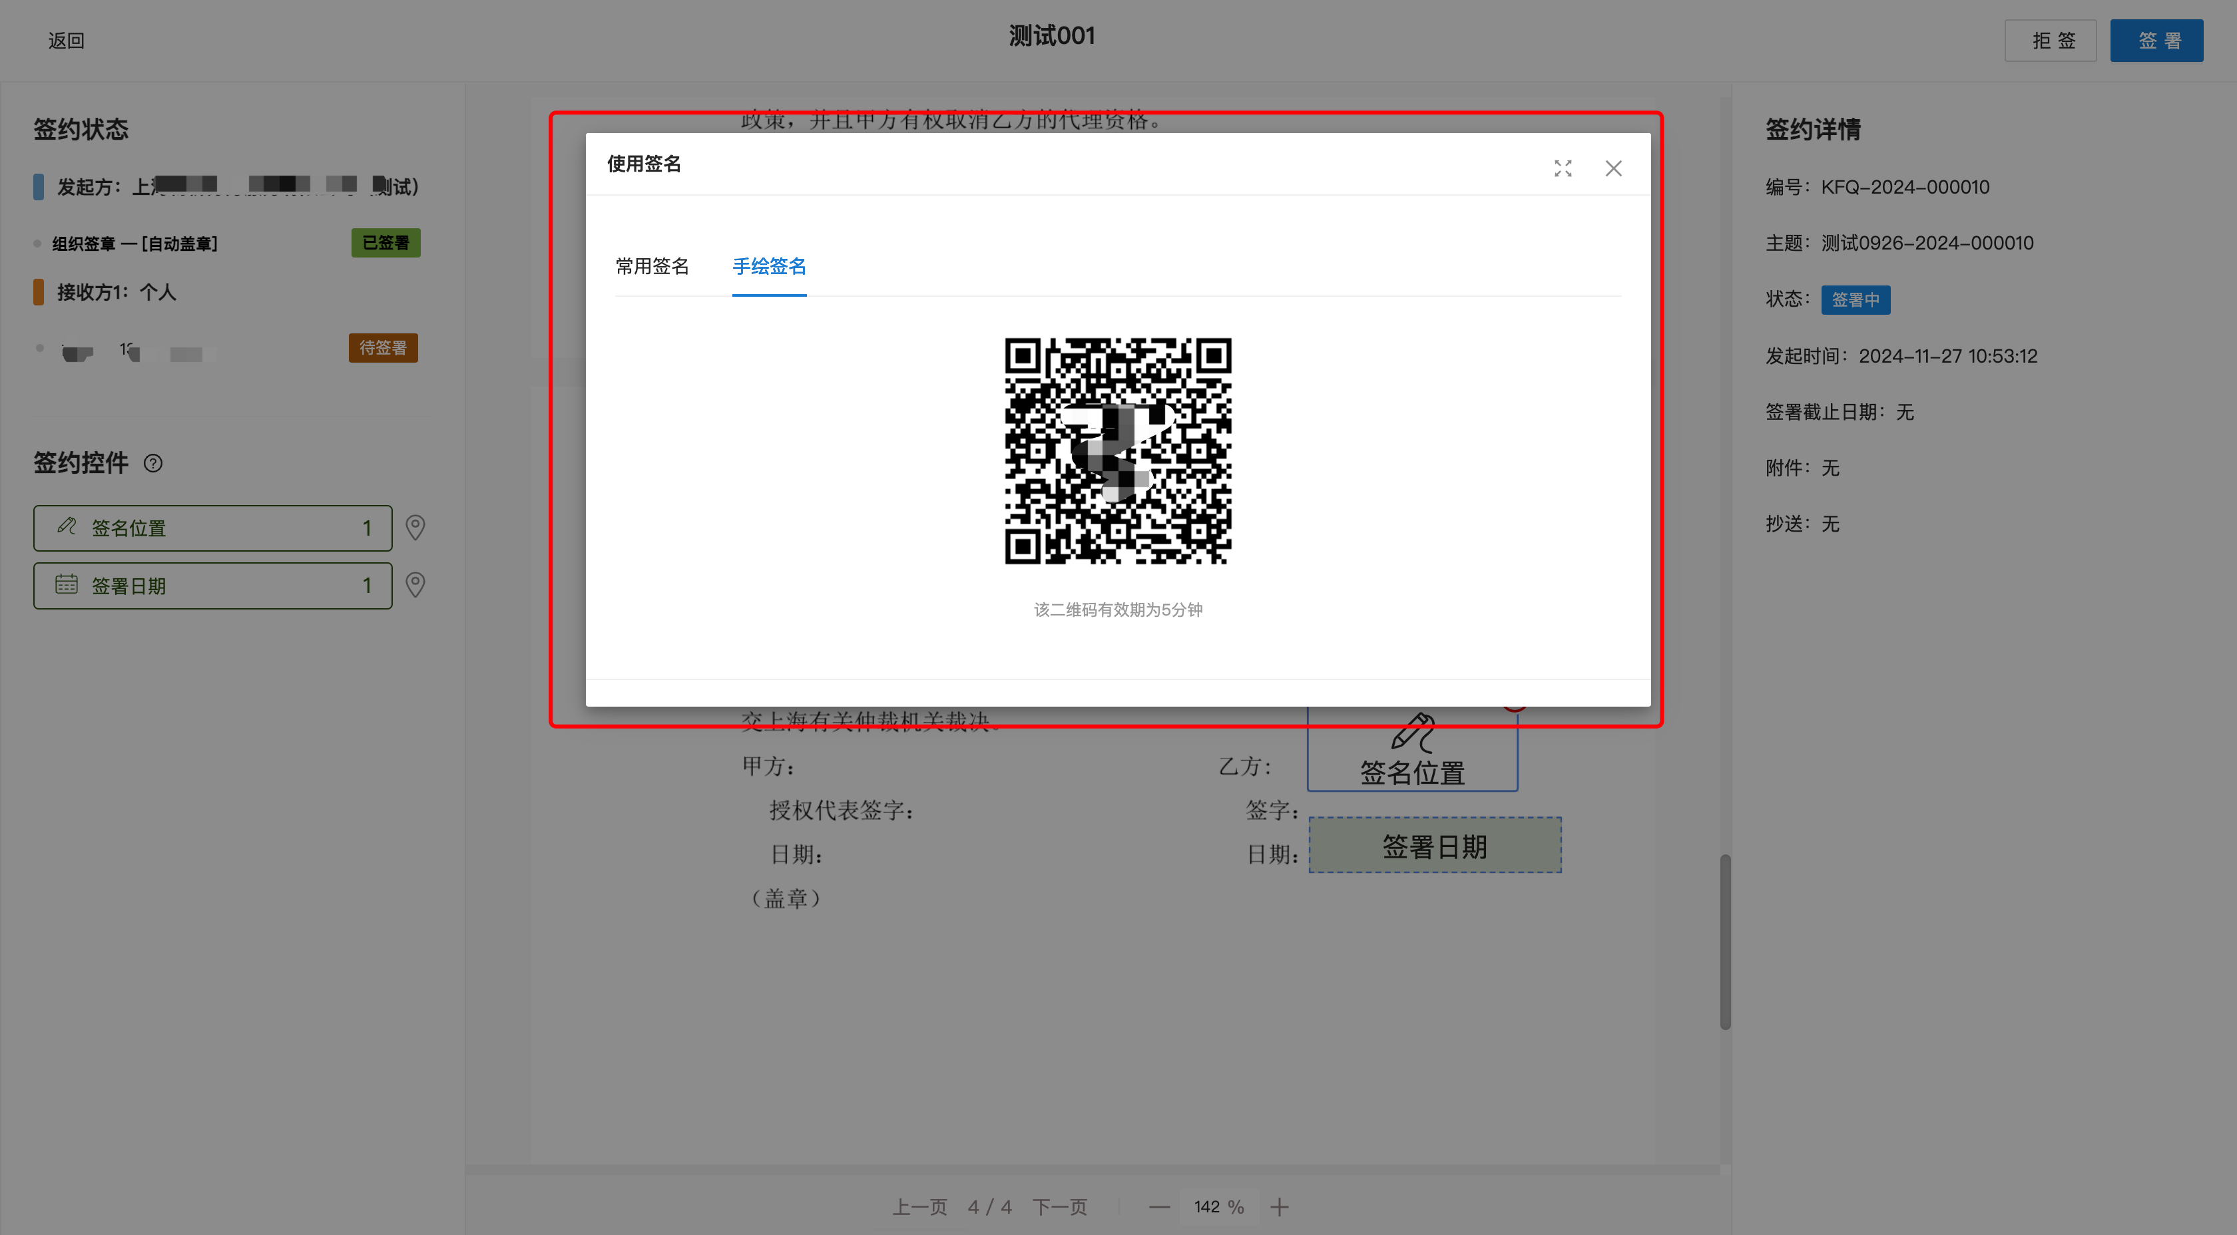
Task: Expand the 使用签名 dialog to fullscreen
Action: tap(1563, 168)
